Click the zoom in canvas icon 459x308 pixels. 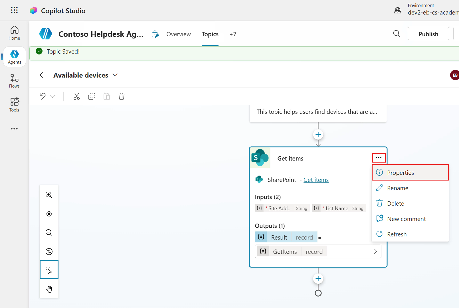49,195
